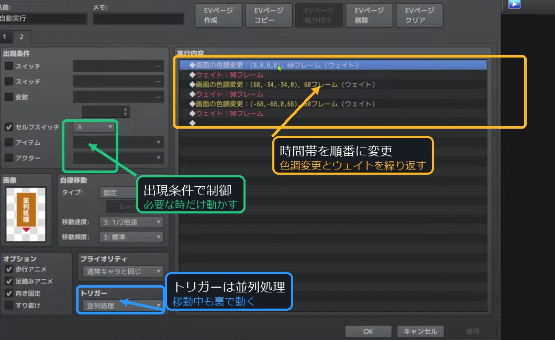Enable the second スイッチ condition checkbox
The height and width of the screenshot is (340, 555).
9,81
